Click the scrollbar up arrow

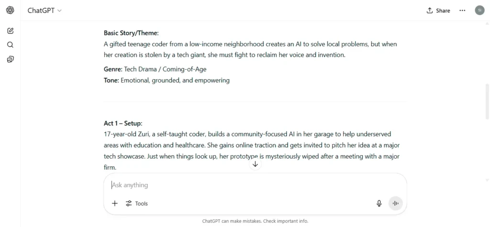(x=487, y=23)
